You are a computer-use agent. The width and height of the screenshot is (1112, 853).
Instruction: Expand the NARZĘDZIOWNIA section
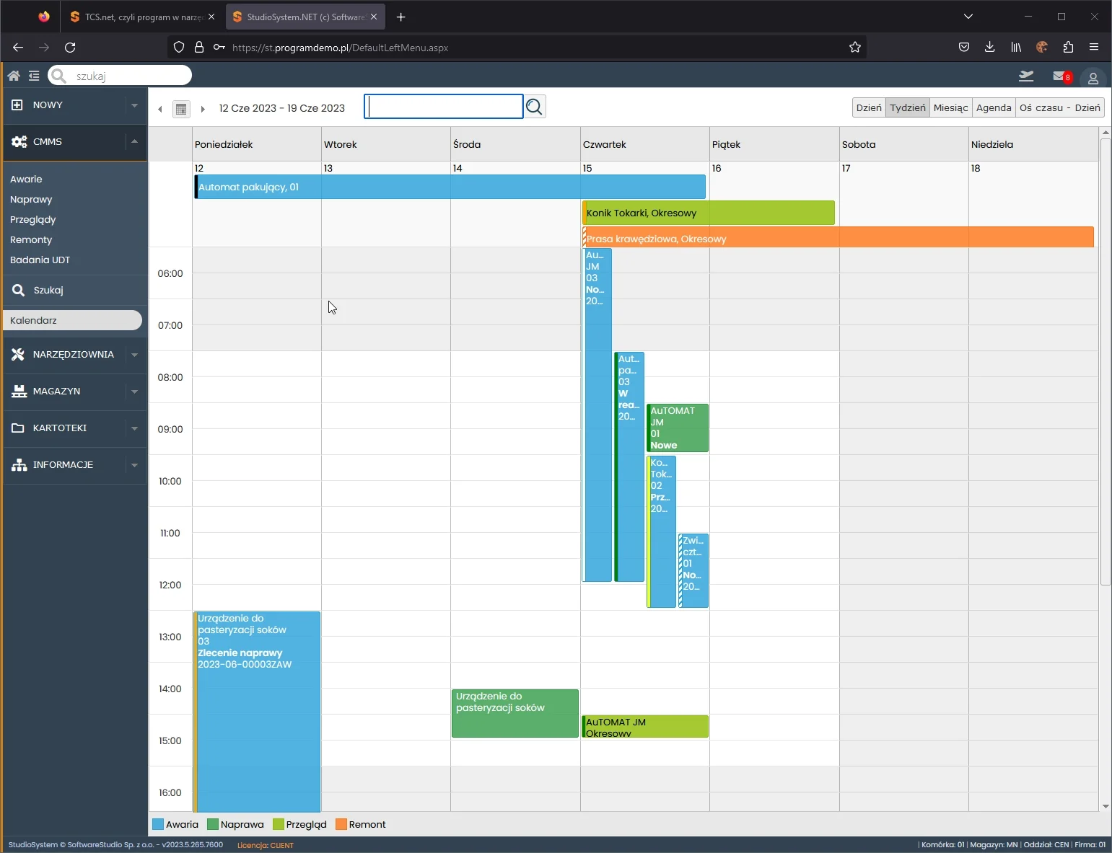[134, 355]
